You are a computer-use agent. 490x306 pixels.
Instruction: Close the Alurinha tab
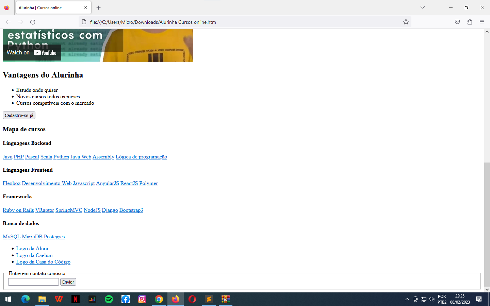pyautogui.click(x=86, y=7)
